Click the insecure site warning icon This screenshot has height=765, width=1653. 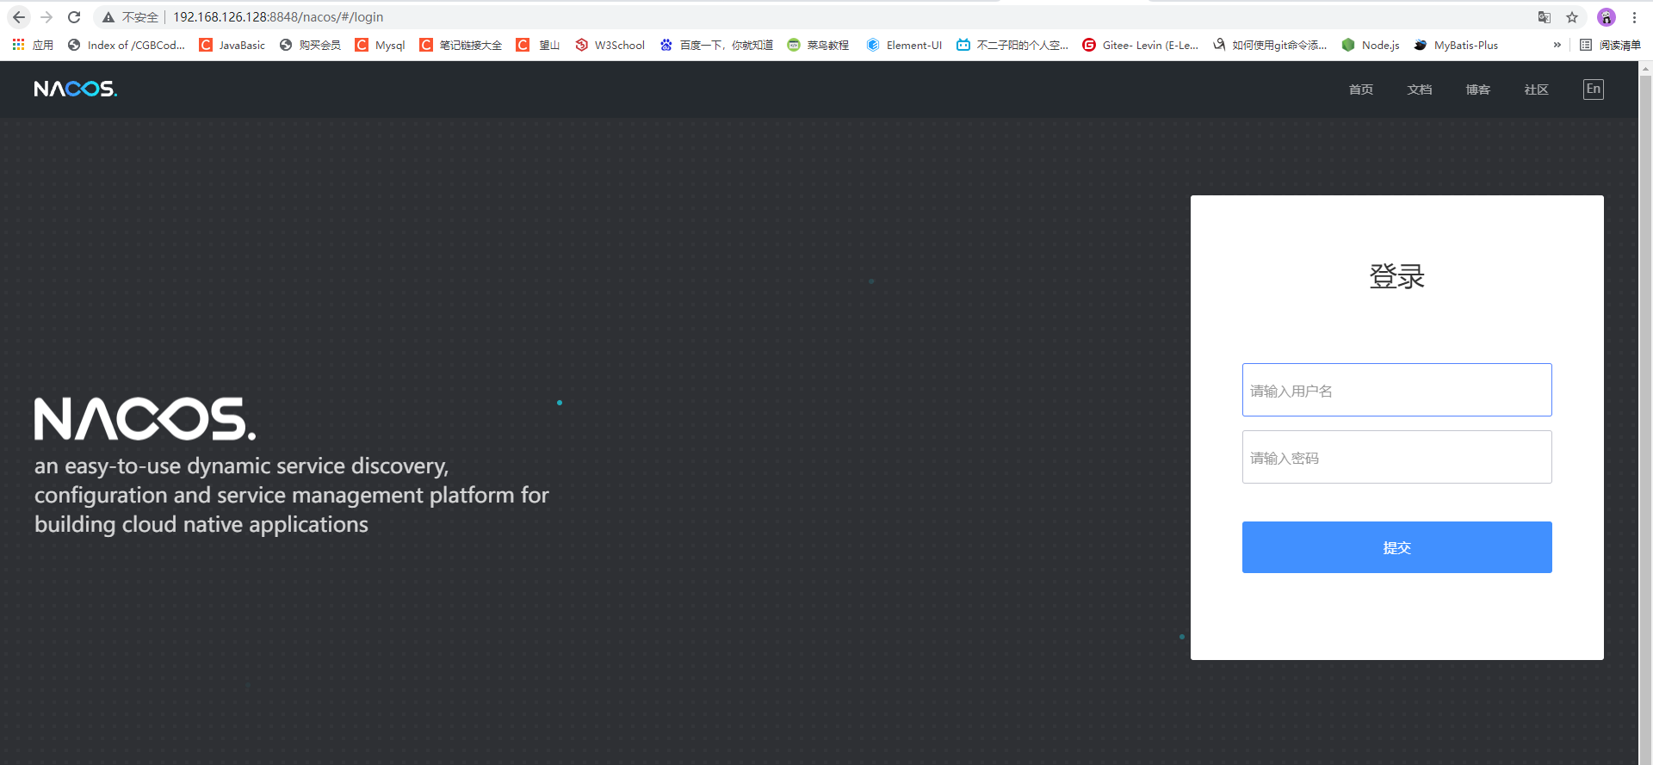coord(108,17)
